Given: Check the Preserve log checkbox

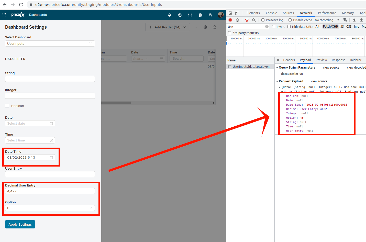Looking at the screenshot, I should tap(263, 20).
